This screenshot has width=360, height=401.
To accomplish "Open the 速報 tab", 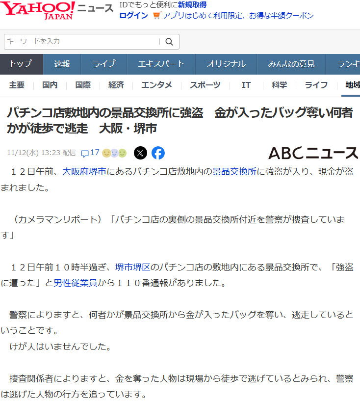I will (x=62, y=64).
